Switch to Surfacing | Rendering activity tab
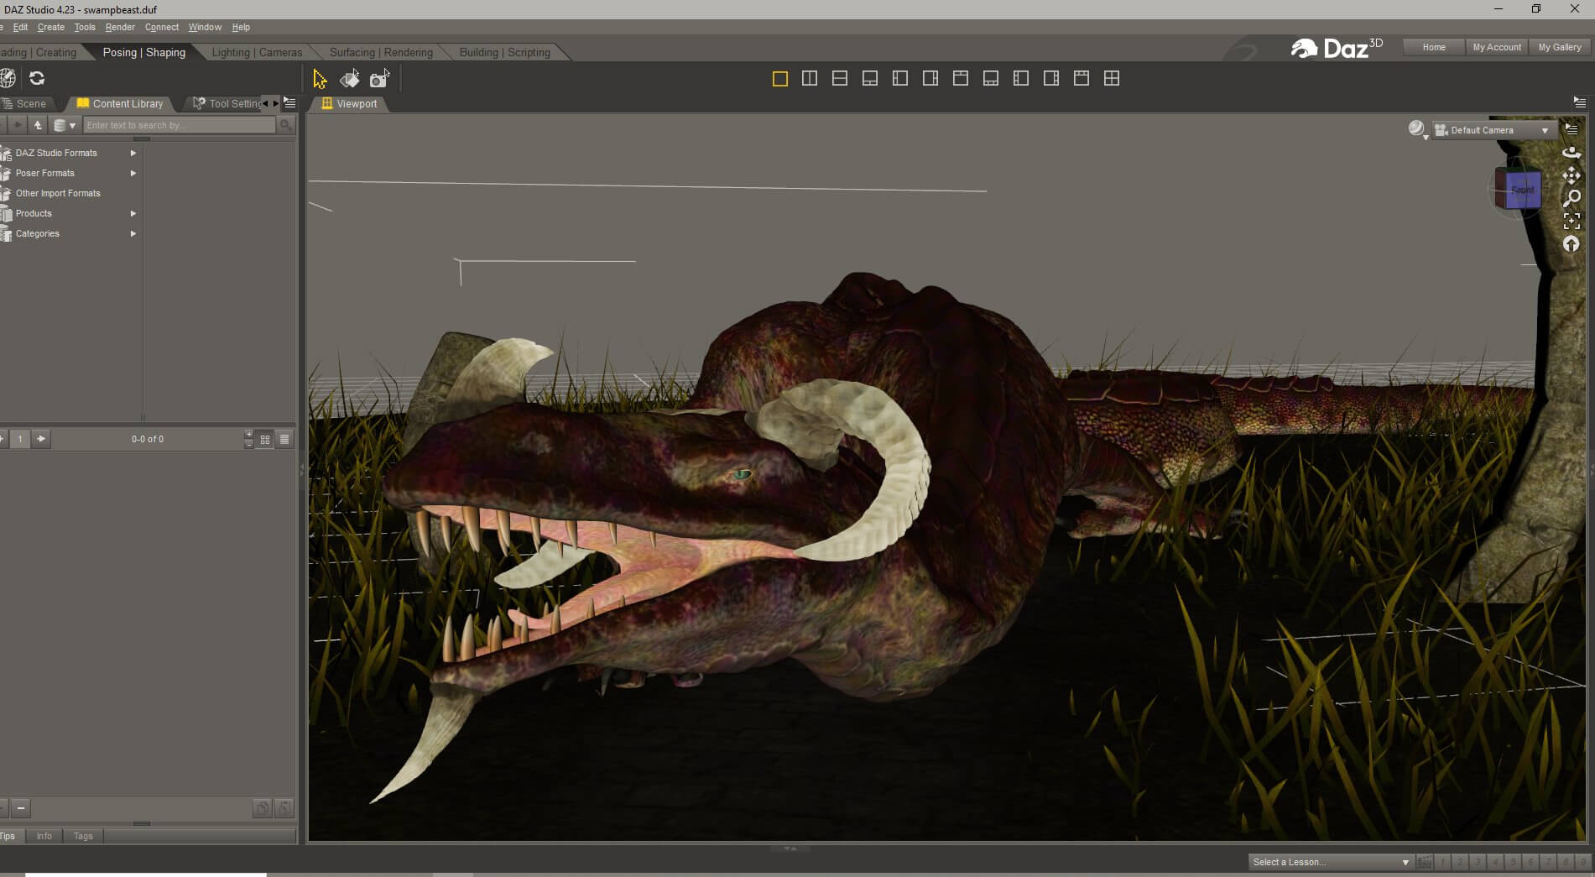 (381, 52)
